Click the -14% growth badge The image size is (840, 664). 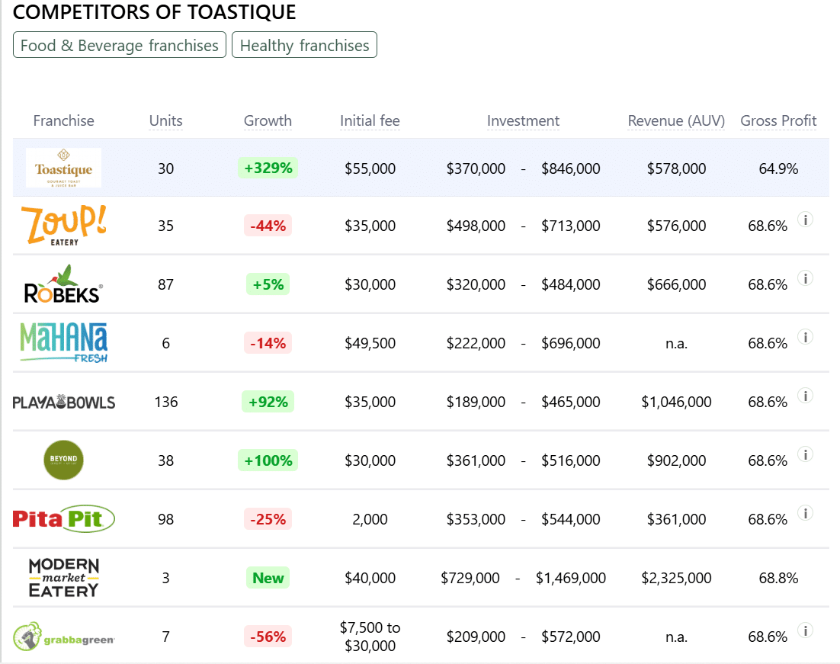(268, 343)
